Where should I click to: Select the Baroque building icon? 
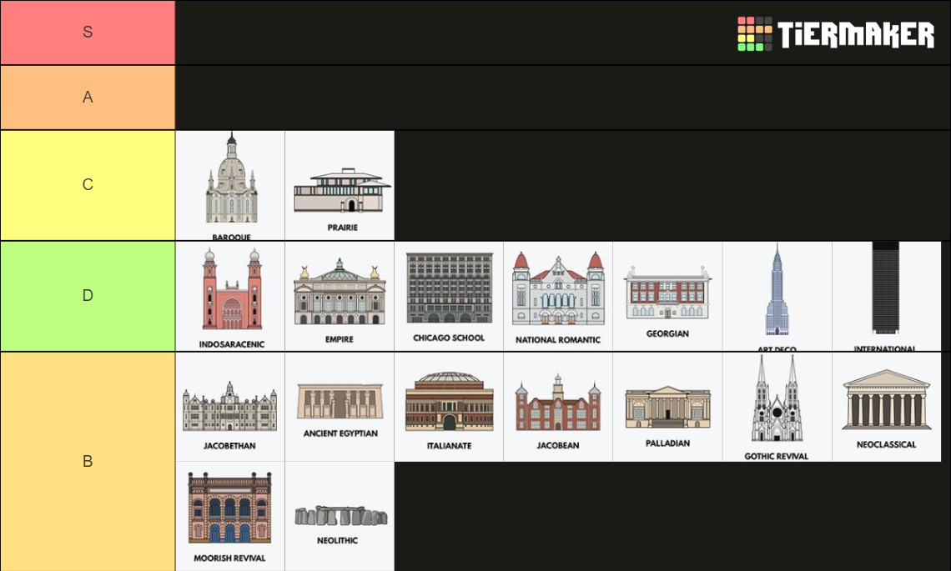pyautogui.click(x=230, y=179)
